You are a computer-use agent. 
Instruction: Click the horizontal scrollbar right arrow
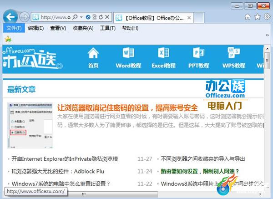pos(260,194)
